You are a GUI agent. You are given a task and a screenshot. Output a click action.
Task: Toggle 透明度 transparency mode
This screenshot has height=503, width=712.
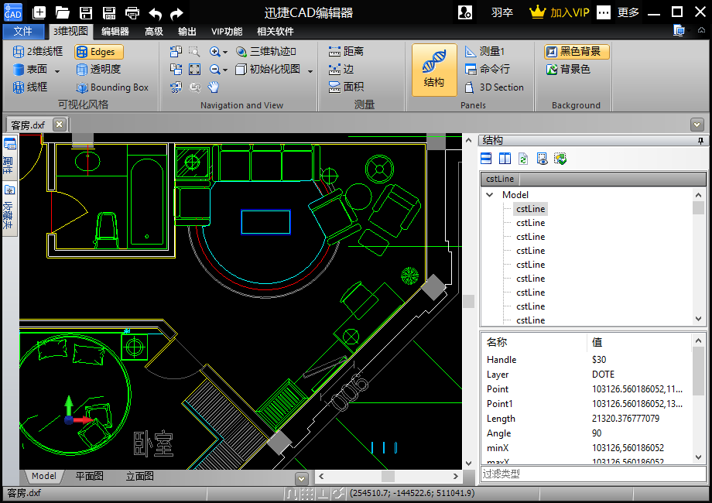(98, 69)
